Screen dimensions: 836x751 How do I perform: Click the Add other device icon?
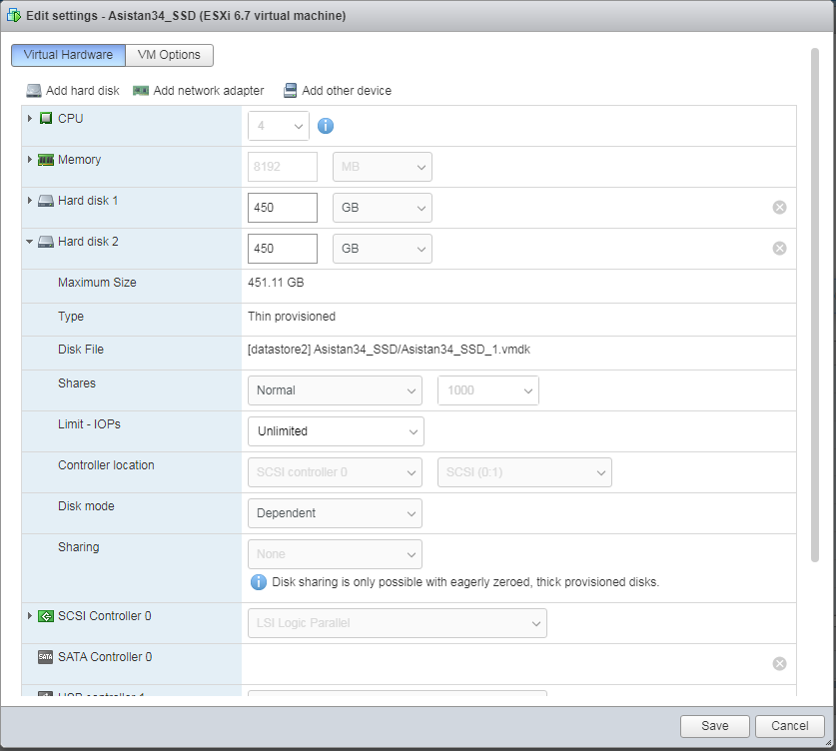click(x=291, y=91)
